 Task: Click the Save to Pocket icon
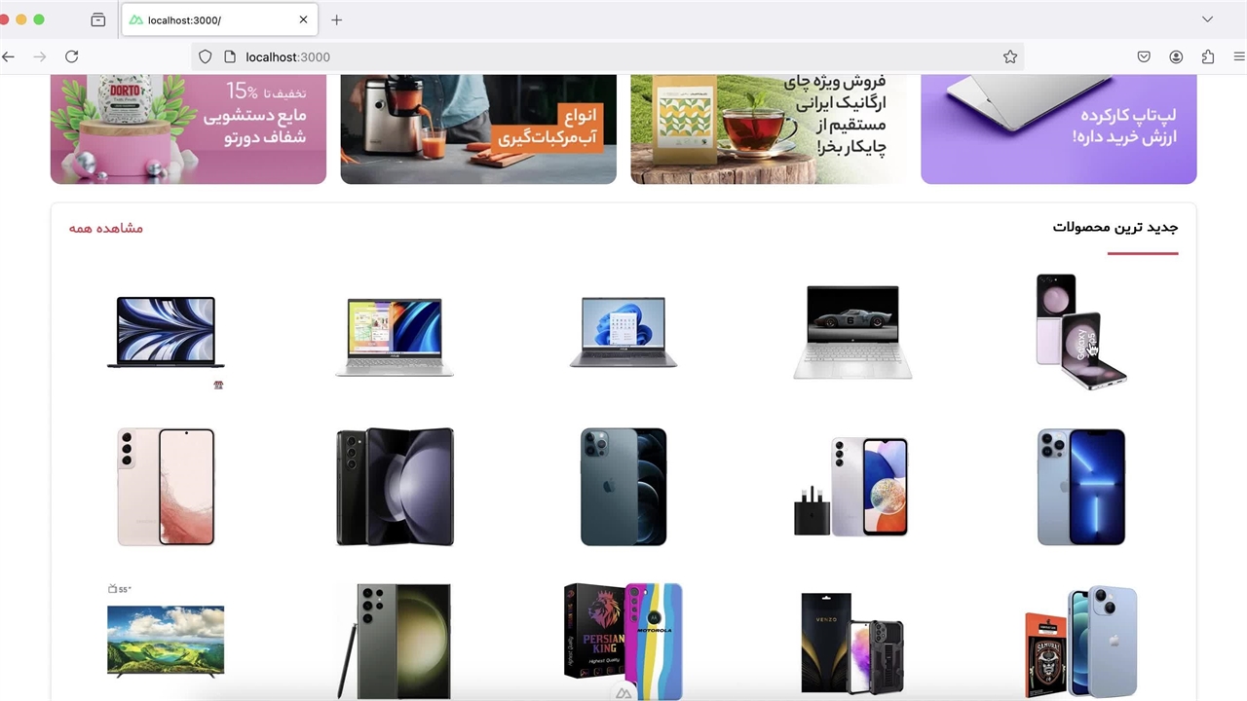coord(1144,56)
